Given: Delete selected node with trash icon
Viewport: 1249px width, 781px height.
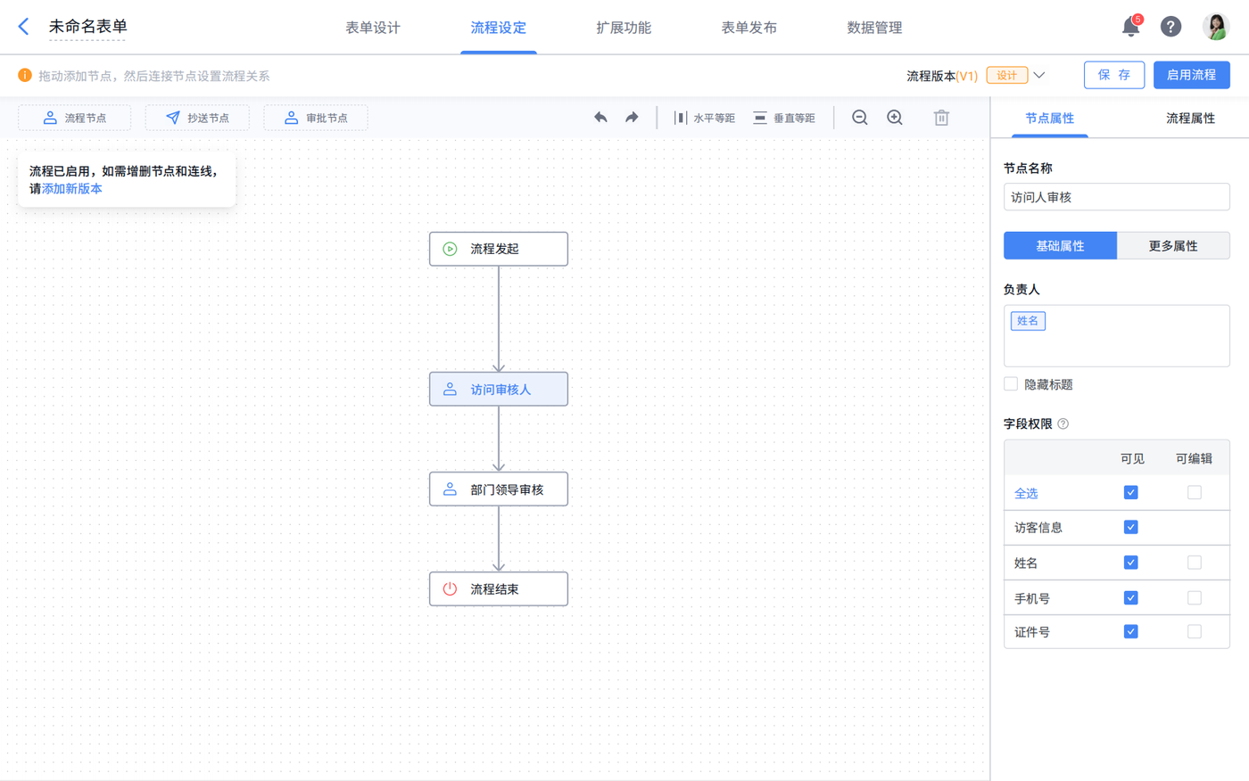Looking at the screenshot, I should click(941, 118).
